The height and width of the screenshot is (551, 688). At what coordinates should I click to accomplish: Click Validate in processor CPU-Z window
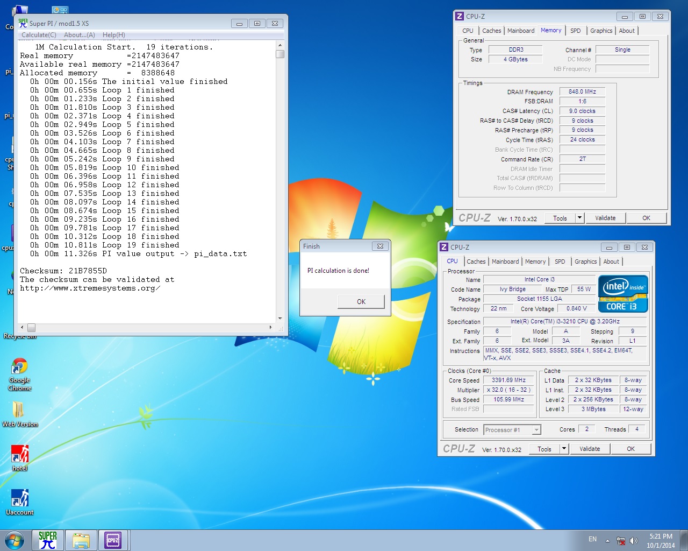pyautogui.click(x=590, y=449)
